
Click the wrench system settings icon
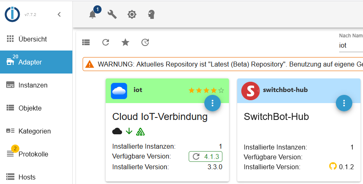[112, 15]
